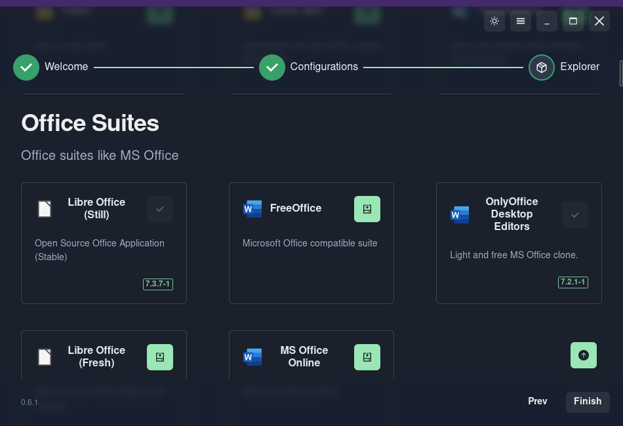Close the installer window
This screenshot has width=623, height=426.
[599, 21]
